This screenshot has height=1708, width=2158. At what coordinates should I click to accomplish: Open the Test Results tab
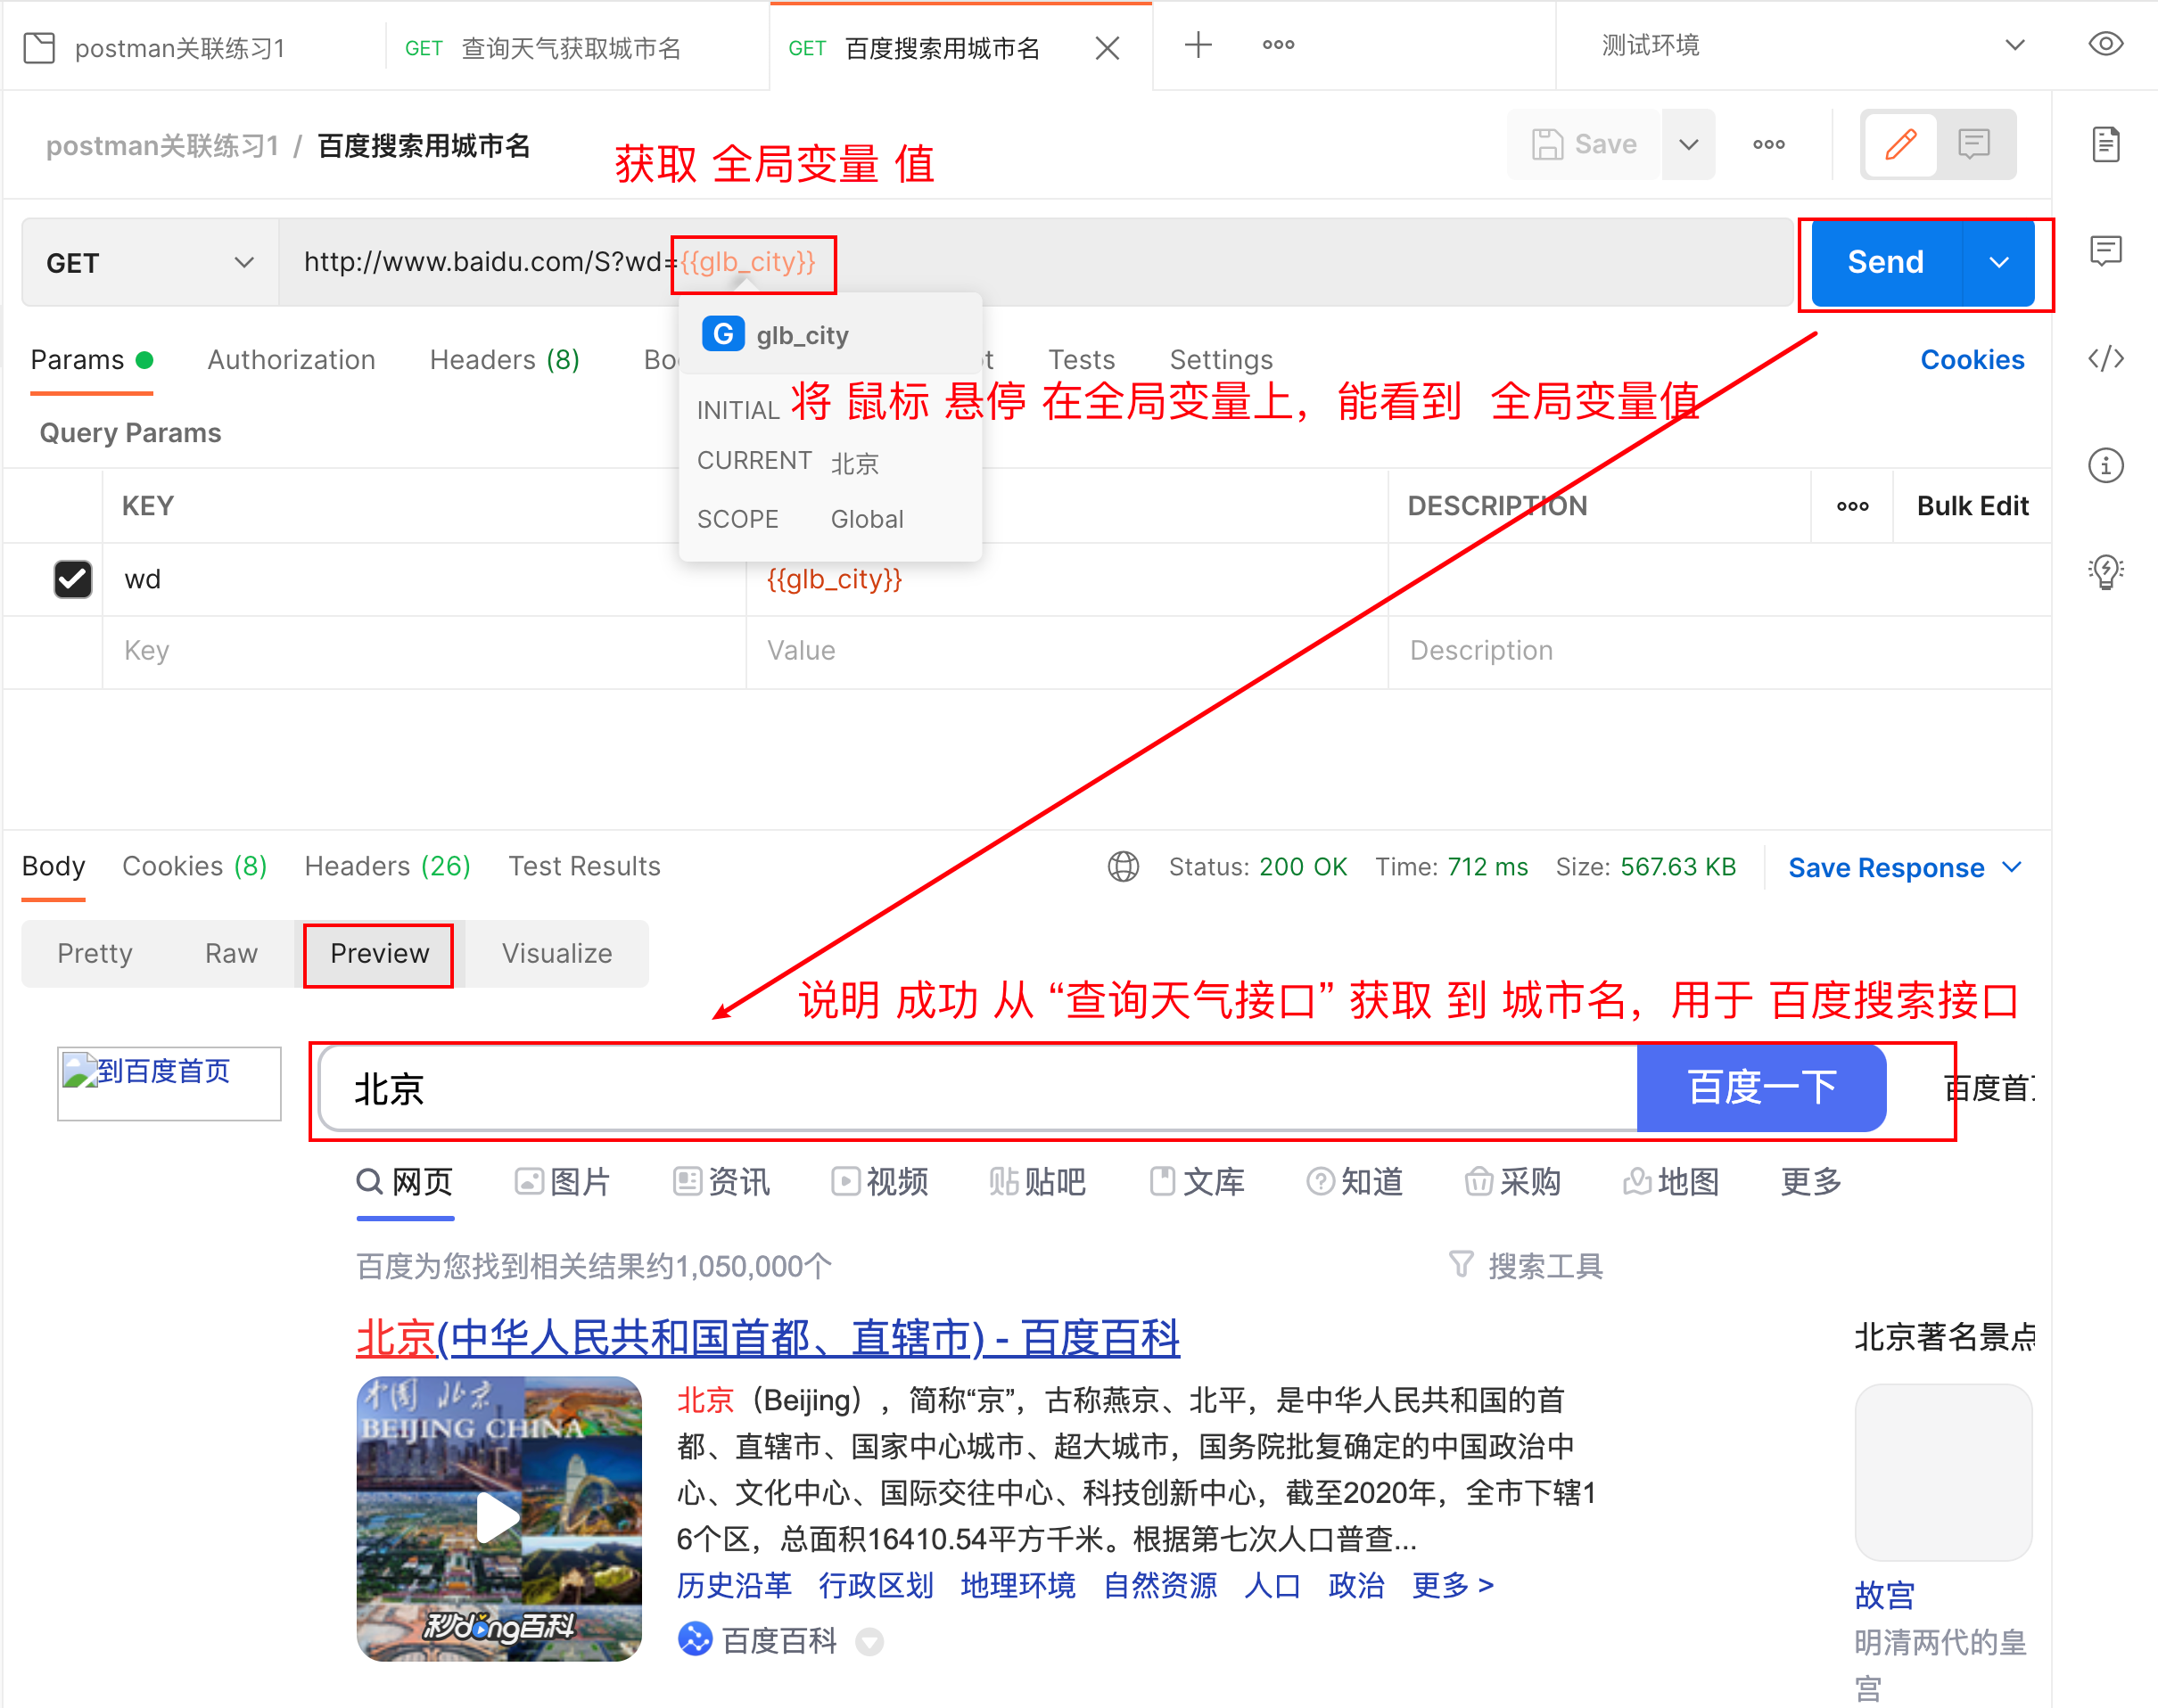click(x=584, y=866)
